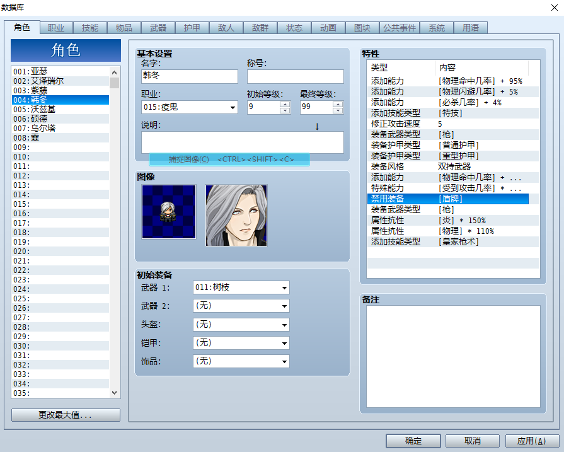Select the 必杀几率 + 4% trait
The height and width of the screenshot is (452, 564).
(x=453, y=103)
